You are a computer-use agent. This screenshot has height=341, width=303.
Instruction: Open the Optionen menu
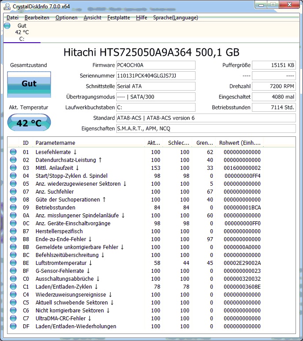click(x=67, y=18)
